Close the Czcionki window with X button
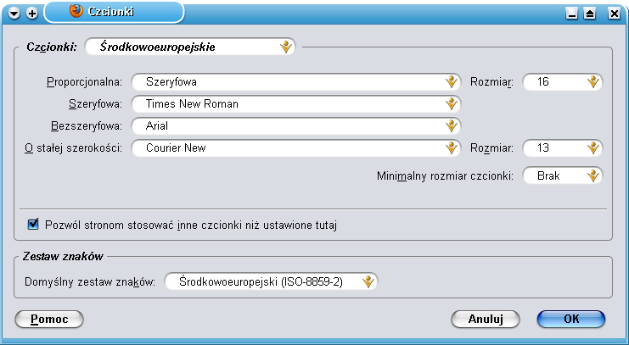The image size is (629, 345). click(x=609, y=13)
